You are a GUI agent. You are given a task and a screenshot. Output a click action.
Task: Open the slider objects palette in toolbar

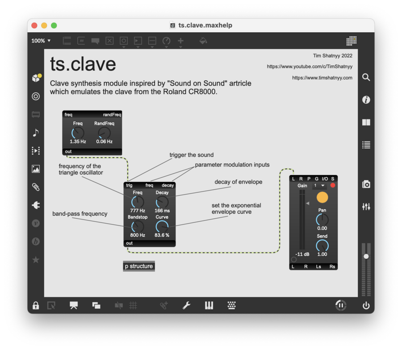coord(152,41)
